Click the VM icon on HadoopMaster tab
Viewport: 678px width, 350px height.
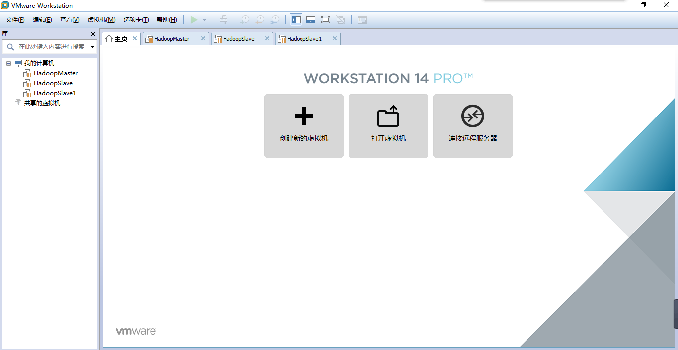(x=149, y=39)
